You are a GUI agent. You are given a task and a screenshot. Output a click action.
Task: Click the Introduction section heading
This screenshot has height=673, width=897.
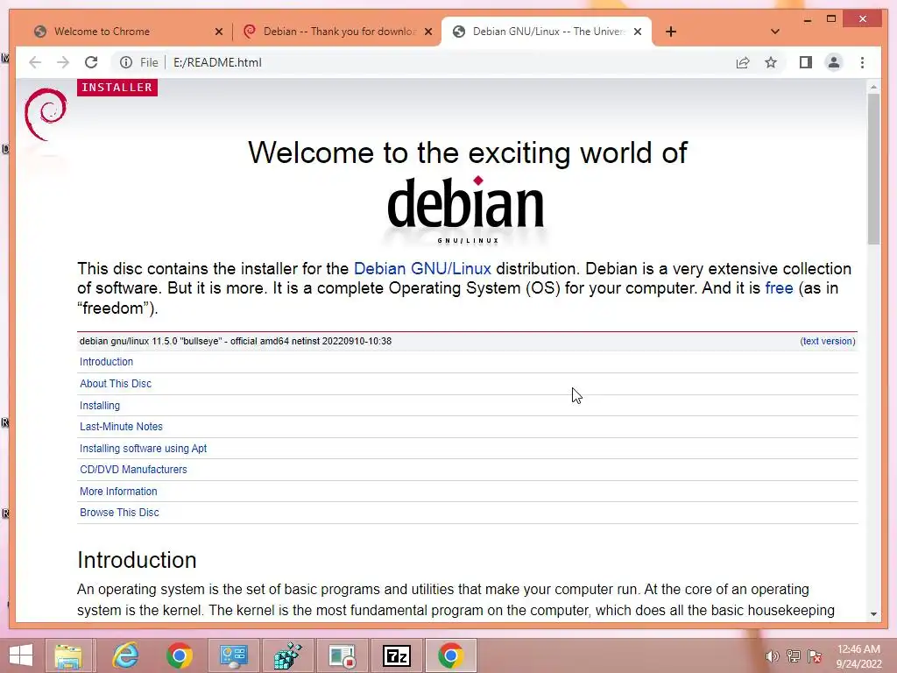[137, 560]
